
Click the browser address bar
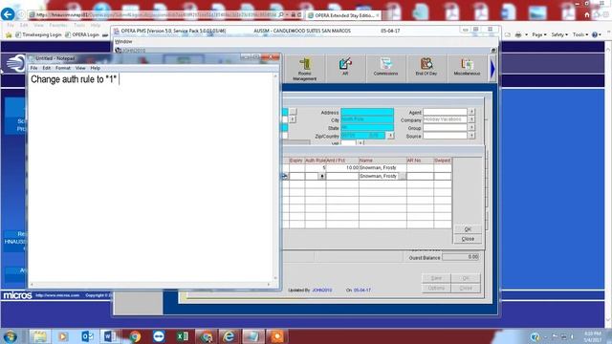tap(156, 15)
